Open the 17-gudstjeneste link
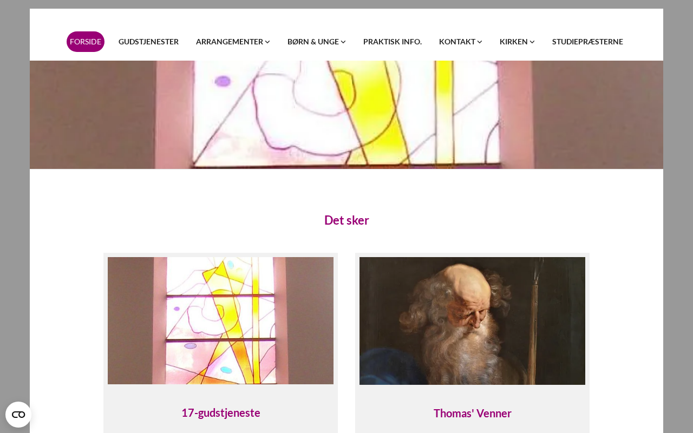Screen dimensions: 693x433 221,412
